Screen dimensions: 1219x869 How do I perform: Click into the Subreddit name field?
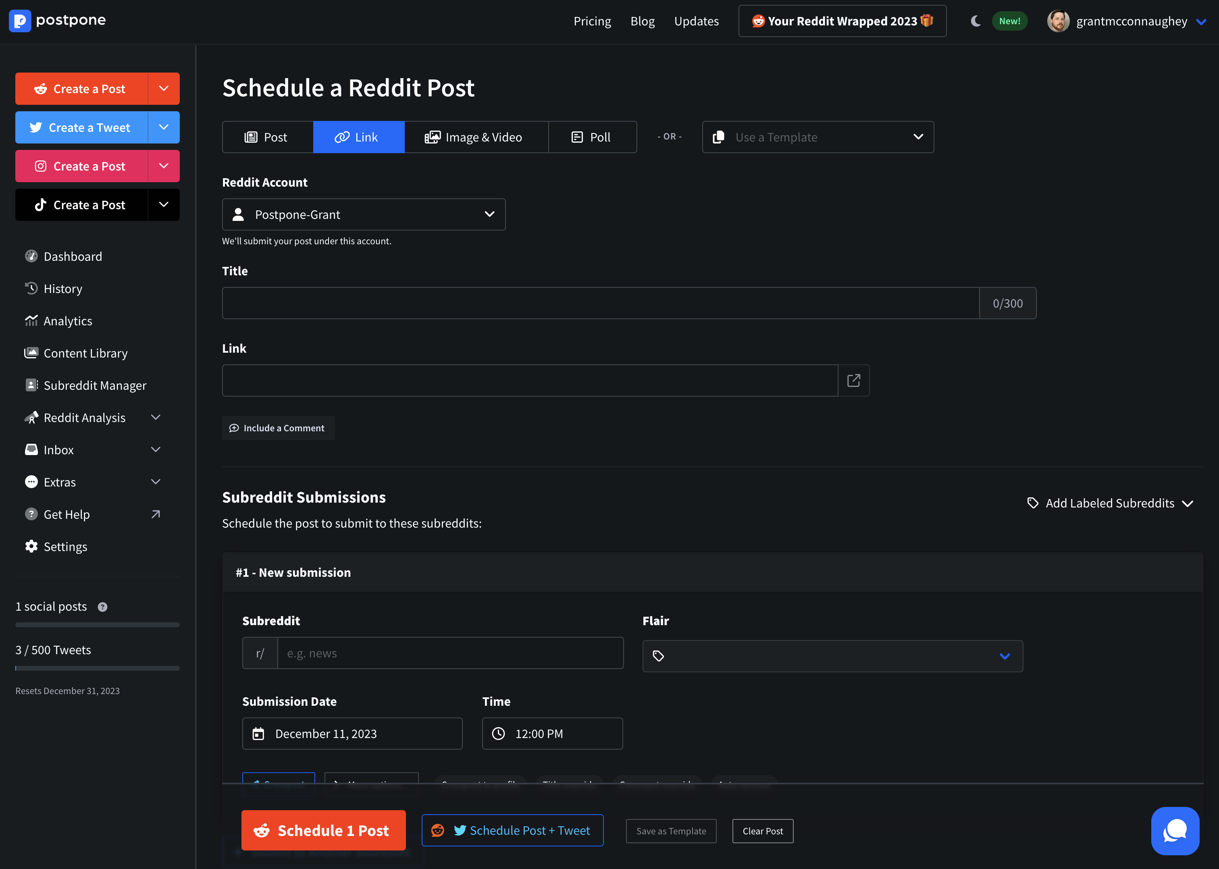coord(450,653)
